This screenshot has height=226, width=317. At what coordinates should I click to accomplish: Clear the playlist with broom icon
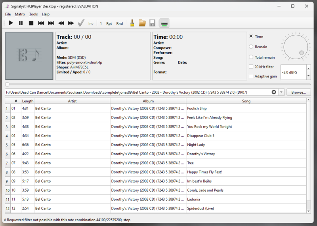click(132, 23)
